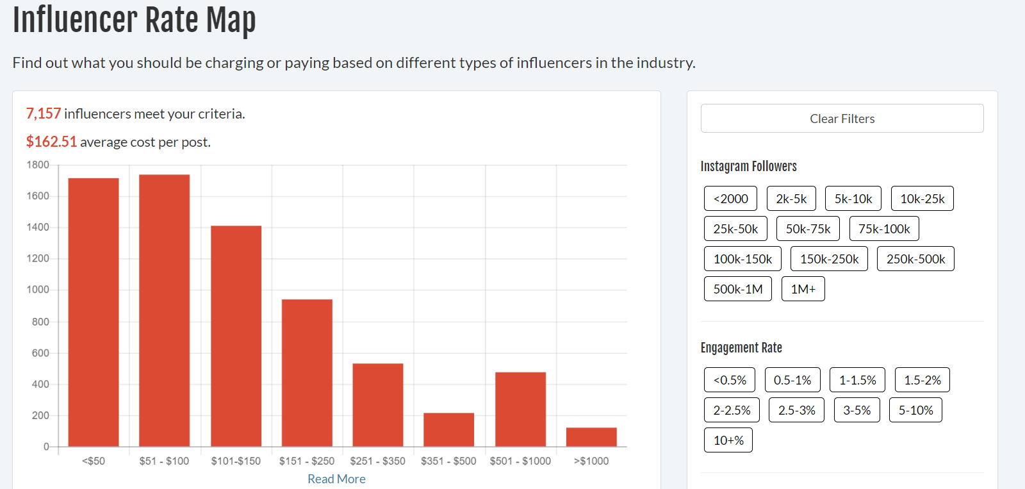Toggle the 10k-25k followers filter
1025x489 pixels.
(922, 199)
